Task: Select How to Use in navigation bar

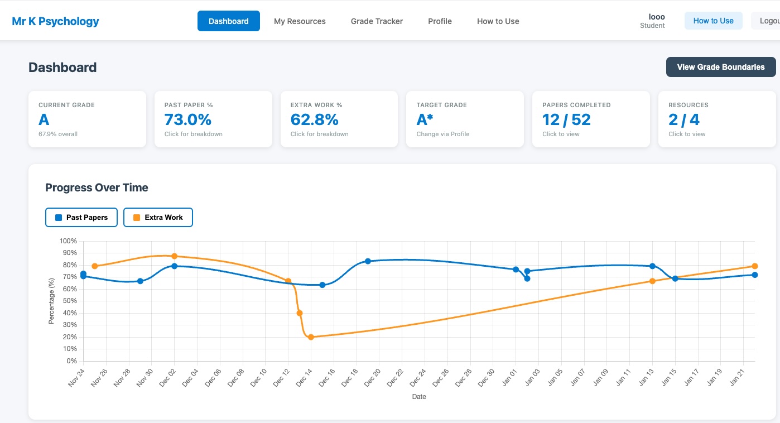Action: 498,21
